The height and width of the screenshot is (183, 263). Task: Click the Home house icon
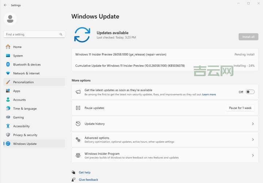[x=8, y=47]
